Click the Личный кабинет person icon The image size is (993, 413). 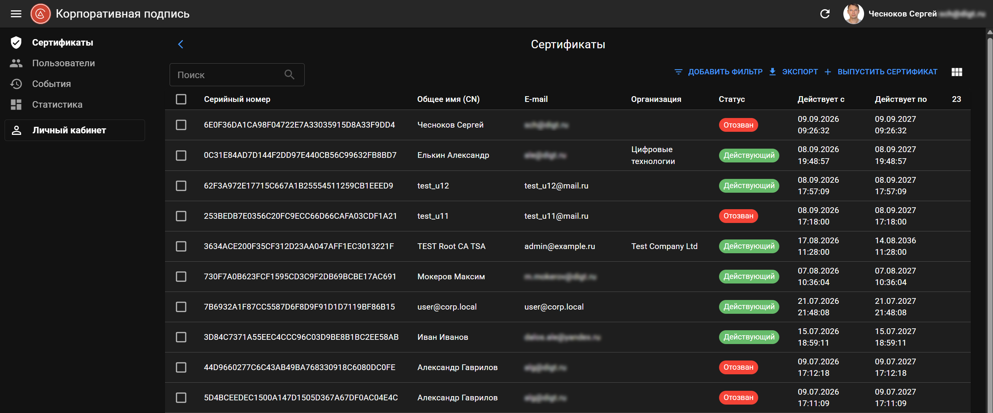tap(16, 130)
